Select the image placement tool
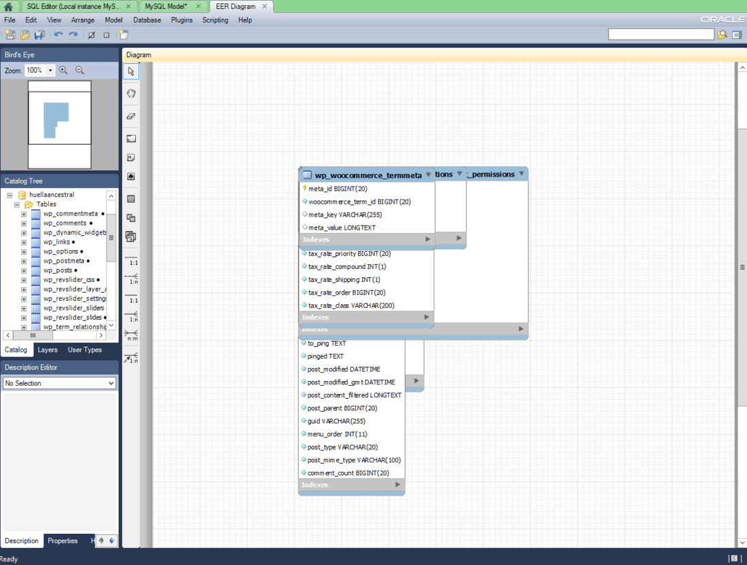 (x=131, y=177)
